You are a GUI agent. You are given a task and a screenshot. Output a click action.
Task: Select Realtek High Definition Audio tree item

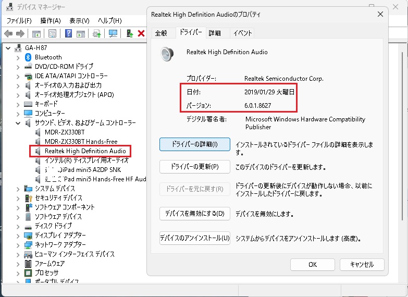point(85,151)
